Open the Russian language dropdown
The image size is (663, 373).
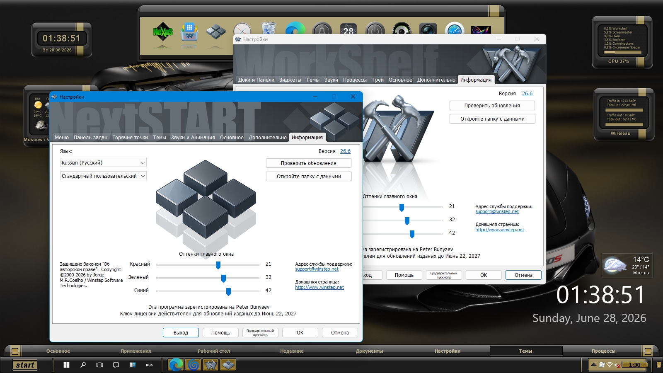[x=103, y=163]
